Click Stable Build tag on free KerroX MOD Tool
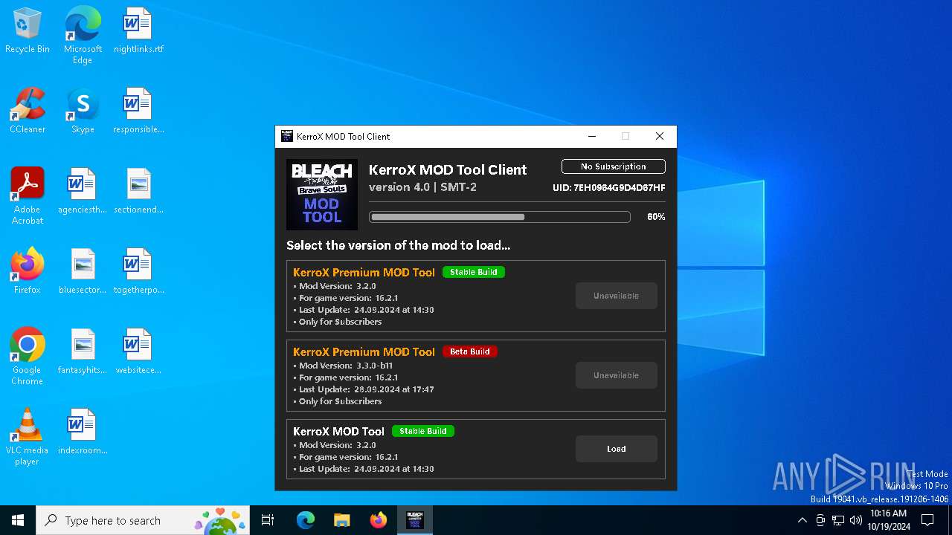This screenshot has width=952, height=535. click(423, 431)
